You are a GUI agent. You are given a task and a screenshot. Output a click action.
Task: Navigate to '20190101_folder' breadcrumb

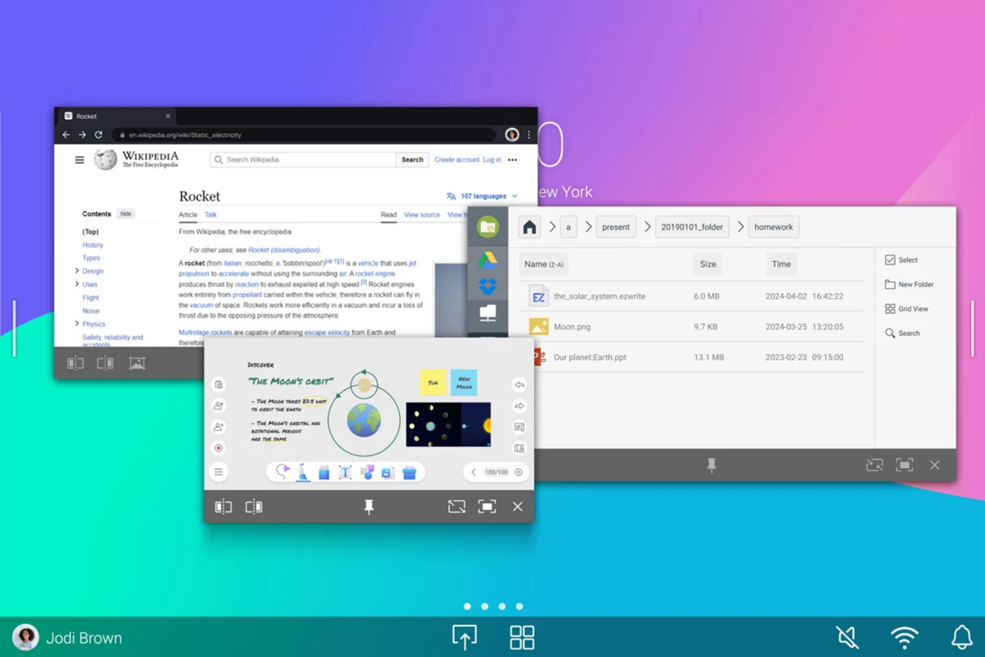point(692,227)
